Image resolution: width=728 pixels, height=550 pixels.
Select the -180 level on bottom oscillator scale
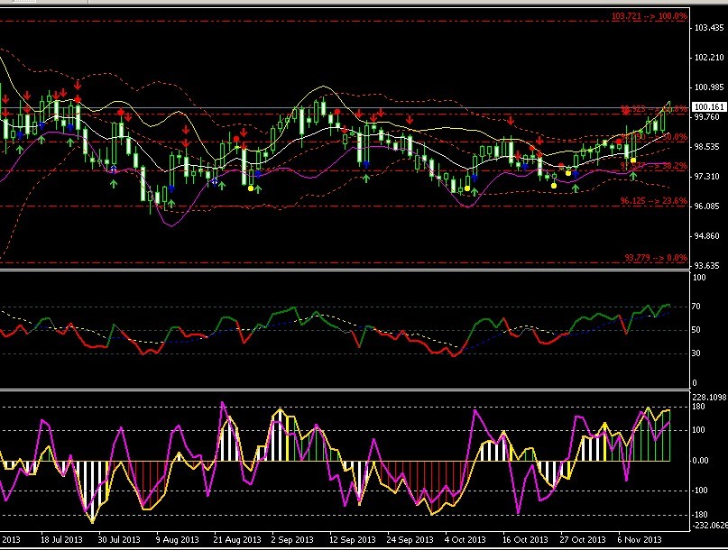(x=700, y=515)
